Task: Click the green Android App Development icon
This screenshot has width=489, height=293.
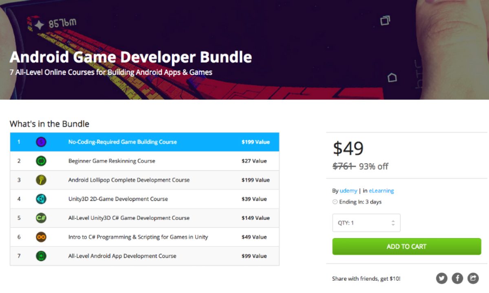Action: [41, 256]
